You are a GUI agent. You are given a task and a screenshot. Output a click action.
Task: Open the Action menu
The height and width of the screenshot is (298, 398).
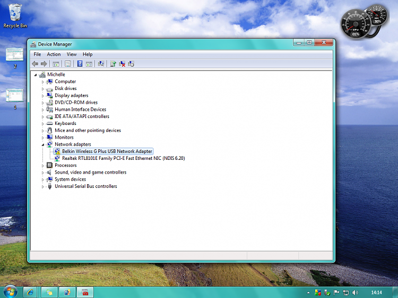(54, 55)
